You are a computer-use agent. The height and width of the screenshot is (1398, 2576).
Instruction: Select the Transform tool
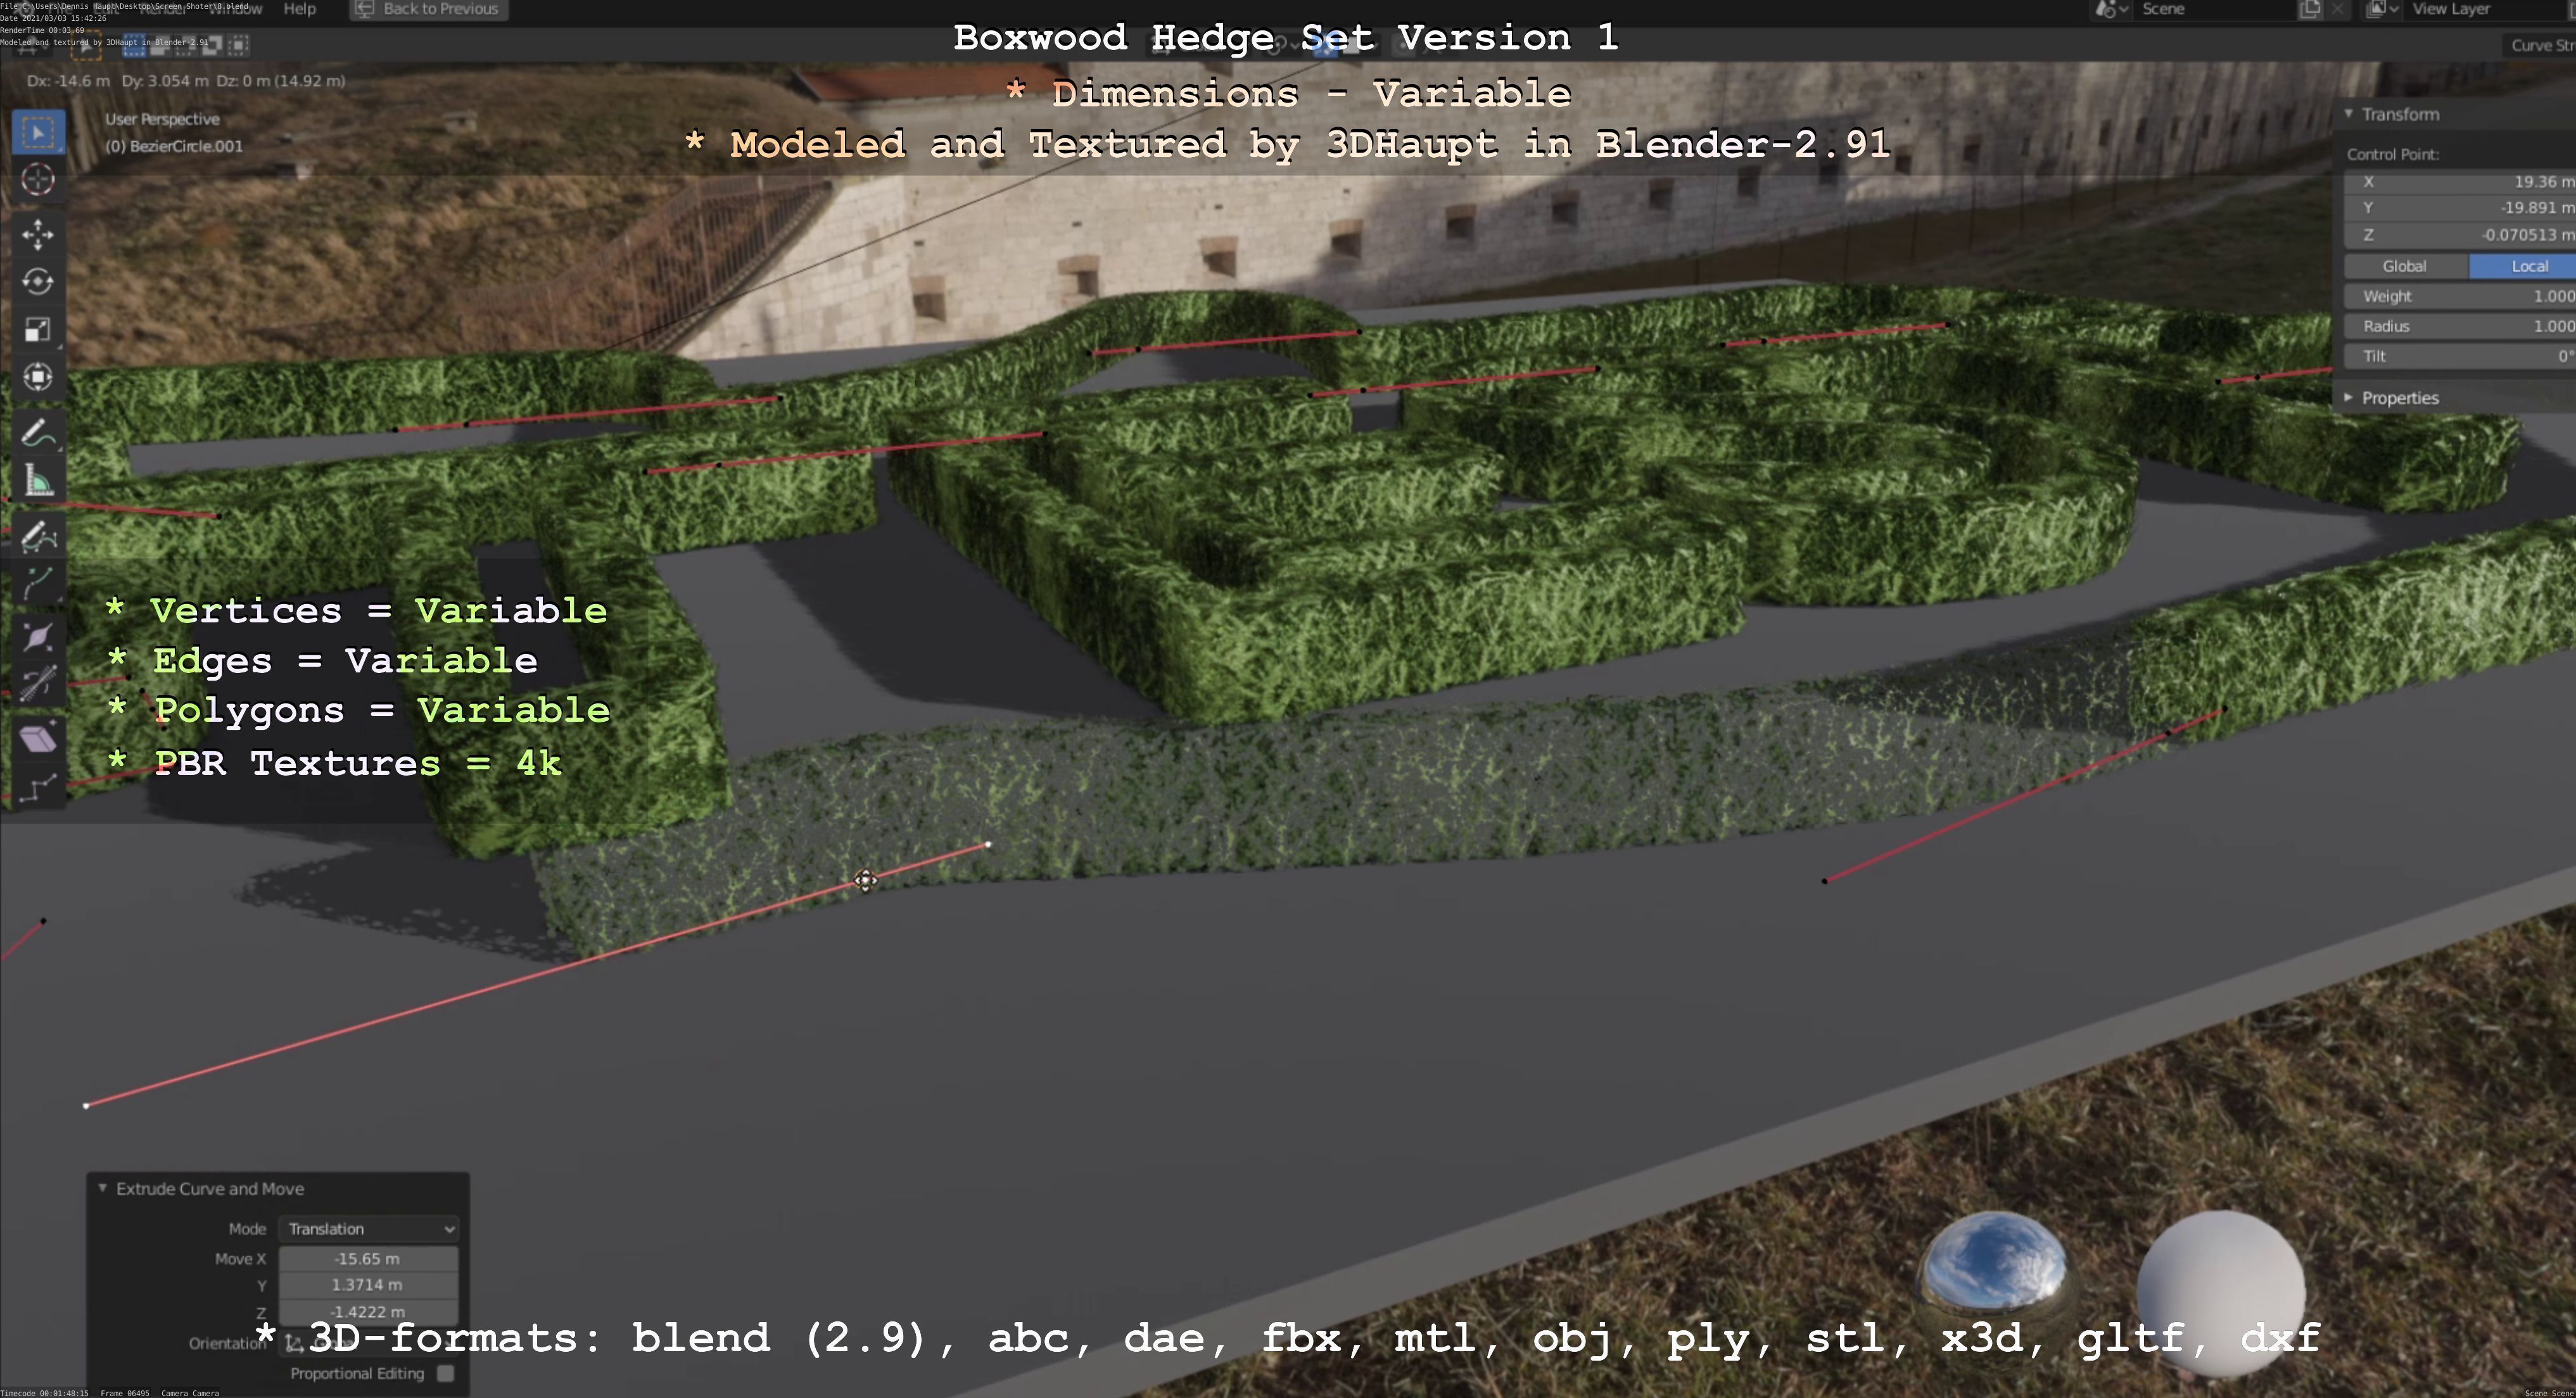[x=38, y=378]
